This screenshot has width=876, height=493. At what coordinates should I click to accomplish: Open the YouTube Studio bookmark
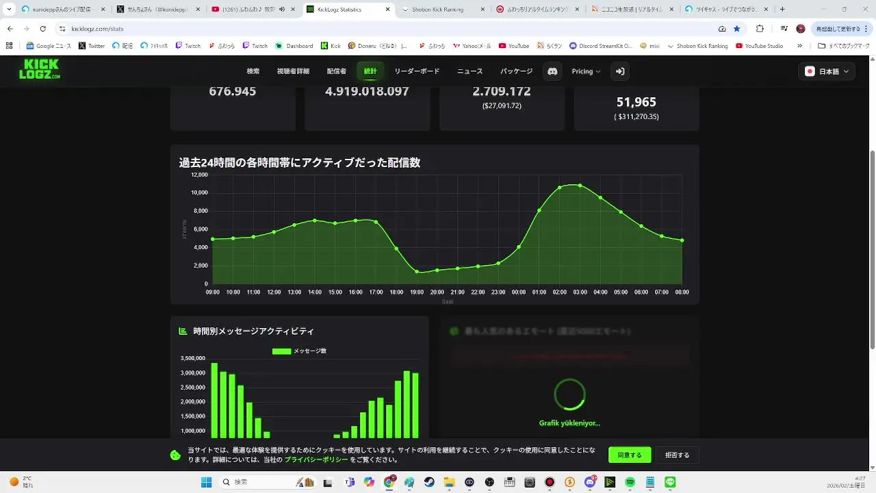[x=760, y=46]
